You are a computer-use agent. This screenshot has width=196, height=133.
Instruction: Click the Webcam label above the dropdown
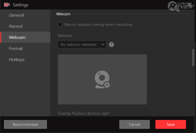coord(65,36)
